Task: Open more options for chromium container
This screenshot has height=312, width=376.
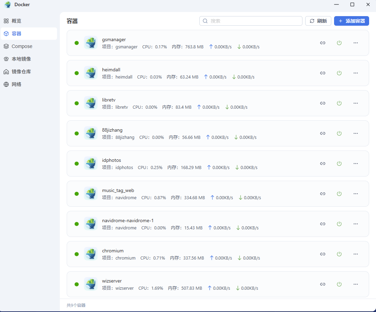Action: tap(356, 254)
